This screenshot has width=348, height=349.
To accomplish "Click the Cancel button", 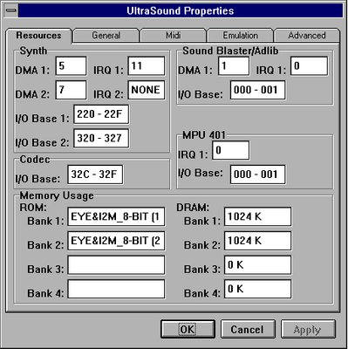I will [248, 329].
